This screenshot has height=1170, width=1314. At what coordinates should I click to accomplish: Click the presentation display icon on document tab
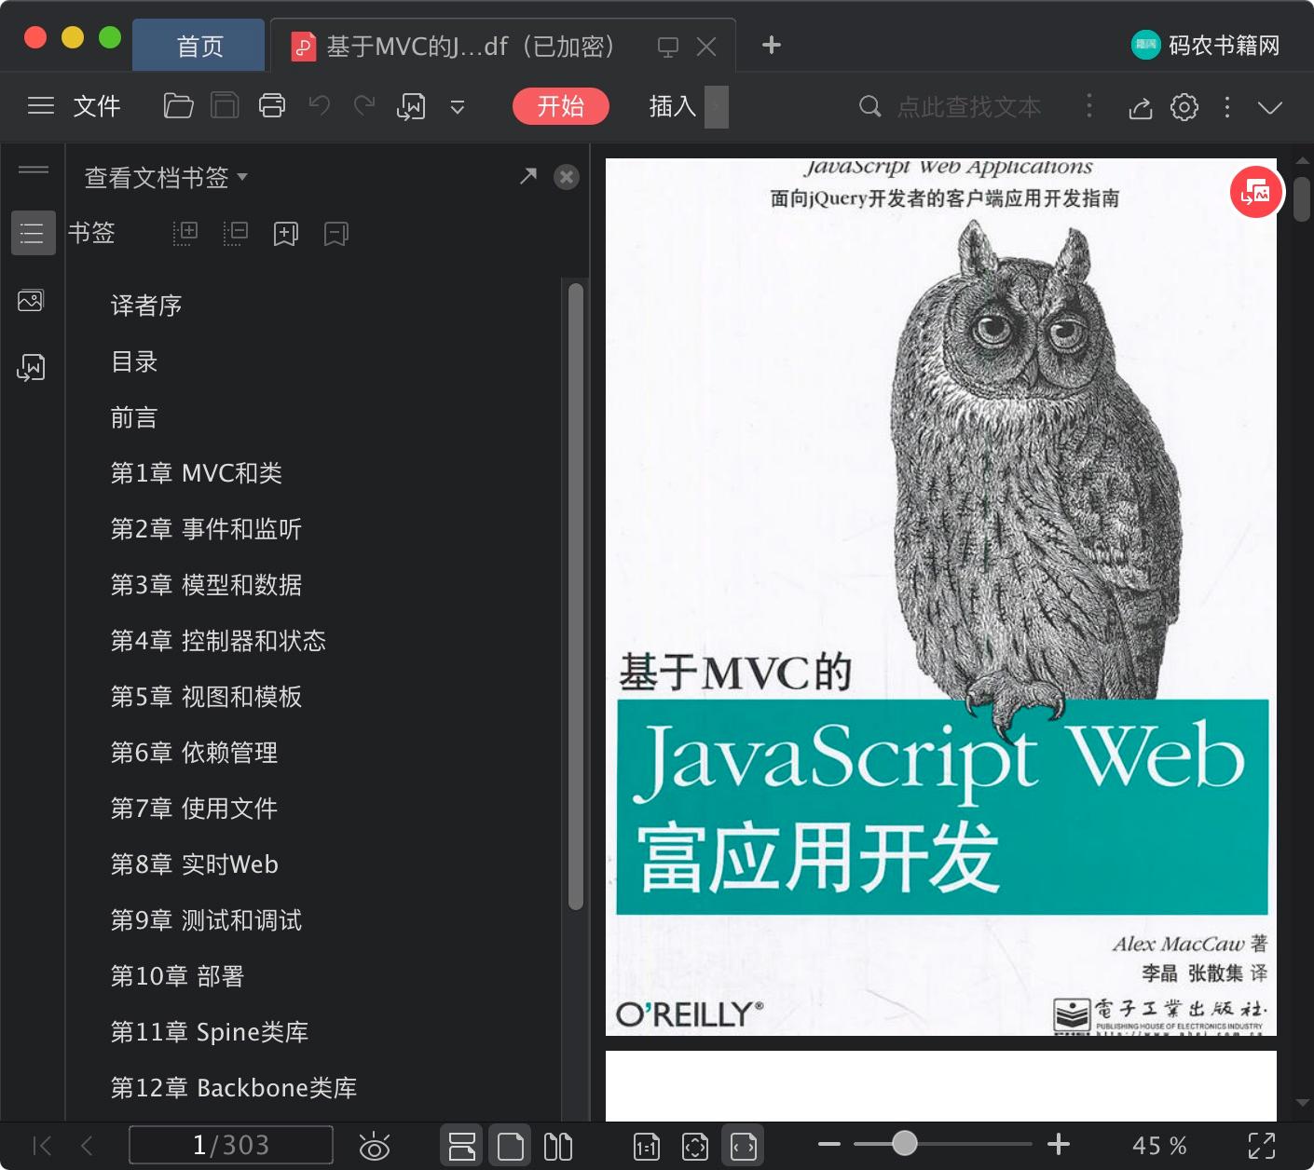point(668,47)
